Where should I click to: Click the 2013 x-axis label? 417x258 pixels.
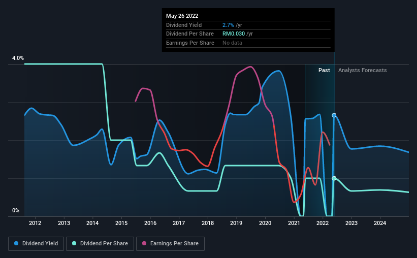pyautogui.click(x=64, y=223)
